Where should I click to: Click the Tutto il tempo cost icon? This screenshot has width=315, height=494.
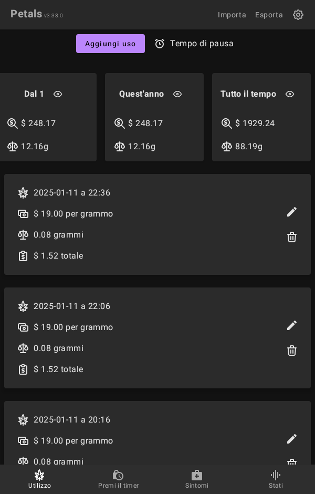tap(227, 124)
